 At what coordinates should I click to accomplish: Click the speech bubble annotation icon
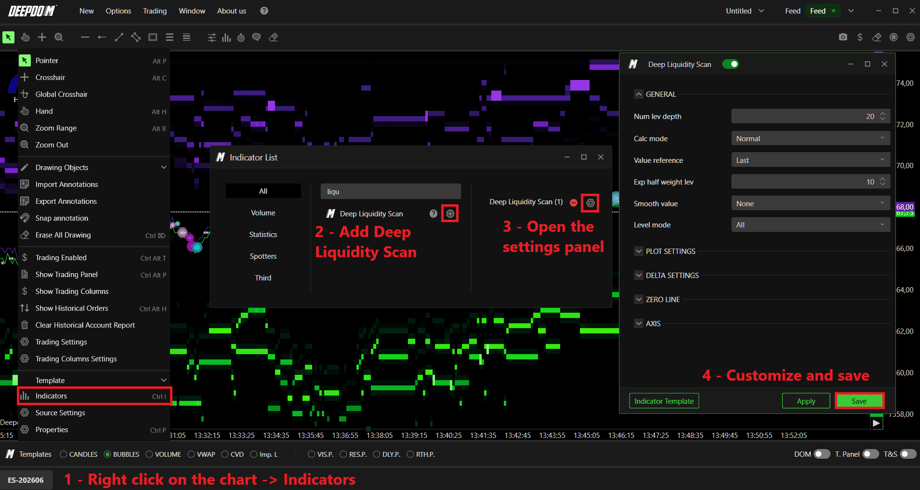(257, 37)
